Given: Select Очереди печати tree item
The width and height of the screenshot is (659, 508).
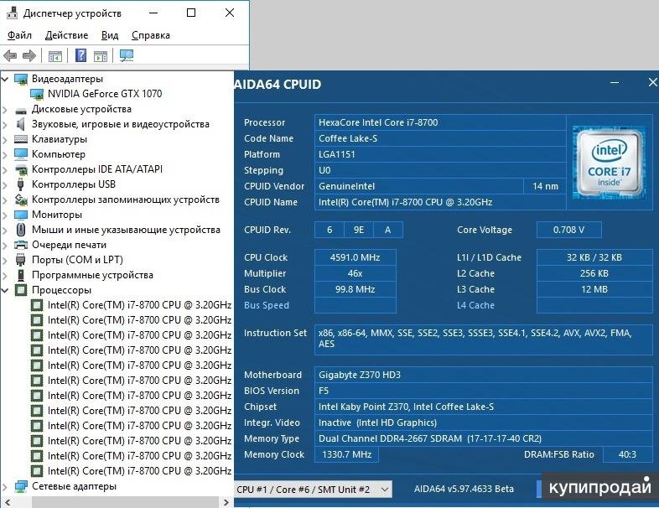Looking at the screenshot, I should click(x=69, y=245).
